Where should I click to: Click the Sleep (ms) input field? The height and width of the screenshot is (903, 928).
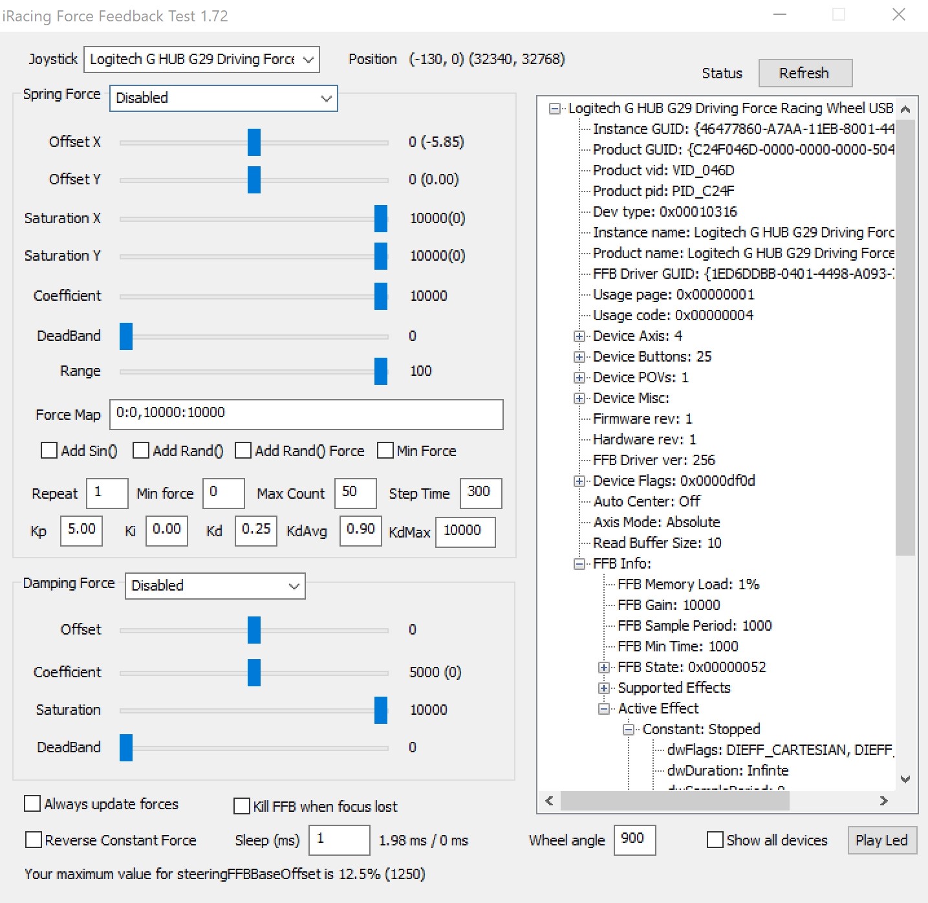tap(340, 840)
